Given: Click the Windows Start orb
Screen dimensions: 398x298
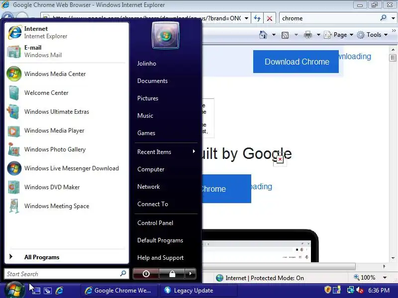Looking at the screenshot, I should click(x=15, y=290).
